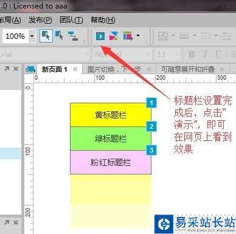Close the upper left panel
This screenshot has height=234, width=236.
(16, 69)
